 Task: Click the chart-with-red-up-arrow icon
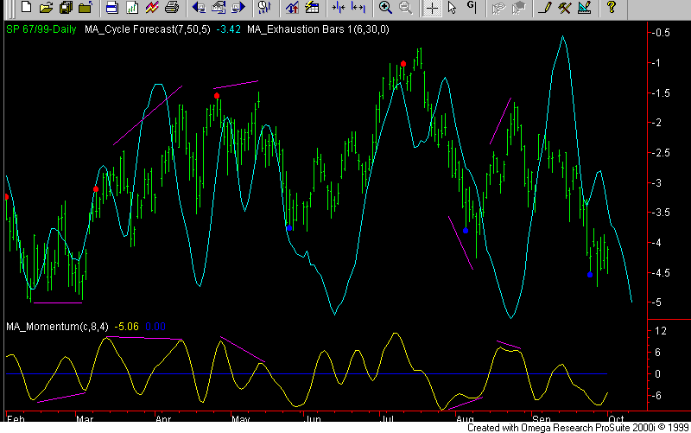pos(291,7)
